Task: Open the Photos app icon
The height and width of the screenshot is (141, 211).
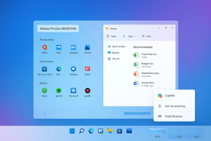Action: pyautogui.click(x=88, y=47)
